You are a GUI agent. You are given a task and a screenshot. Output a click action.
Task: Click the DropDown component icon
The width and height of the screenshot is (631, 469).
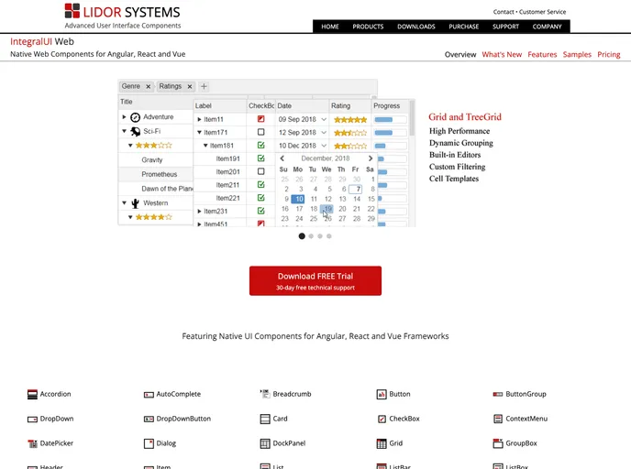click(x=32, y=420)
